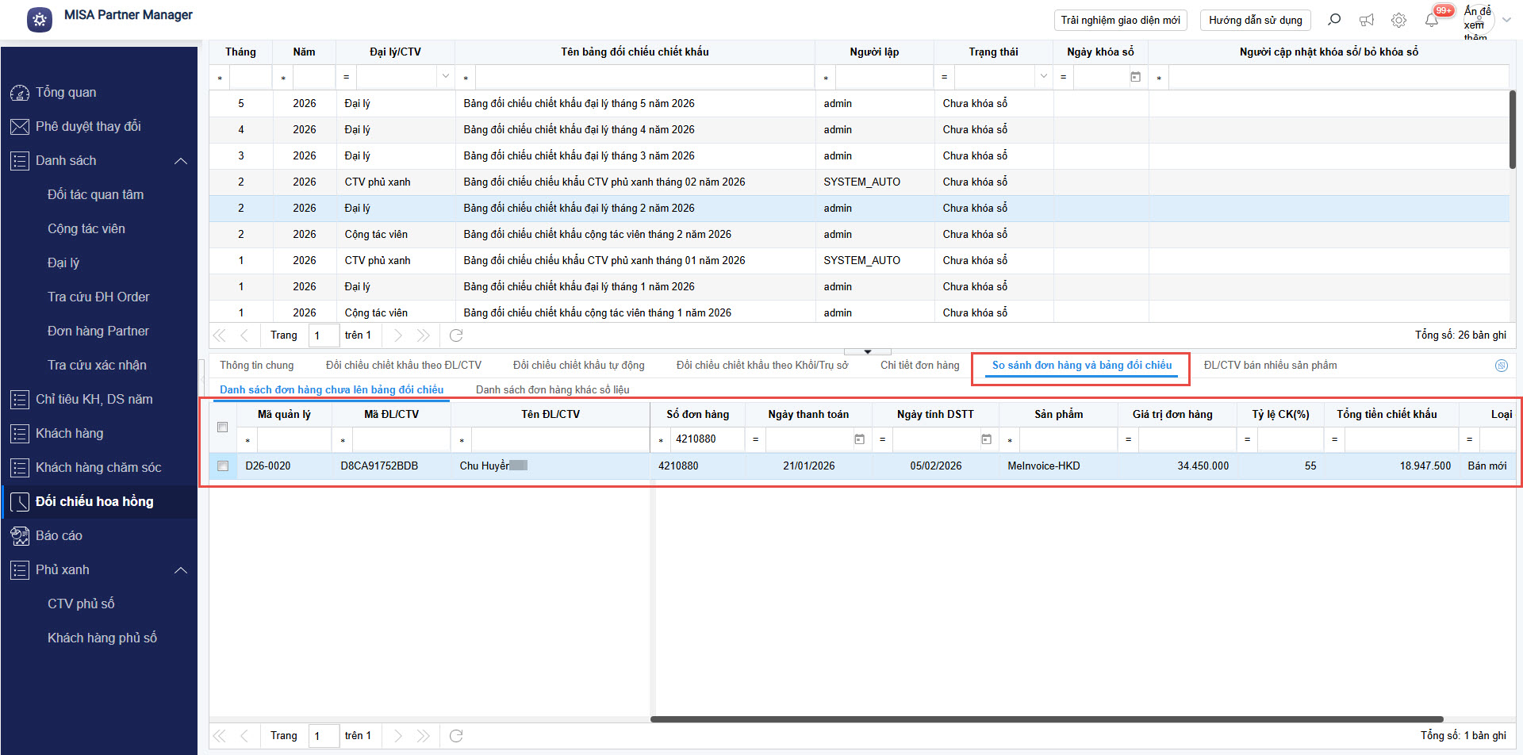The image size is (1523, 755).
Task: Open settings gear icon in header
Action: tap(1398, 21)
